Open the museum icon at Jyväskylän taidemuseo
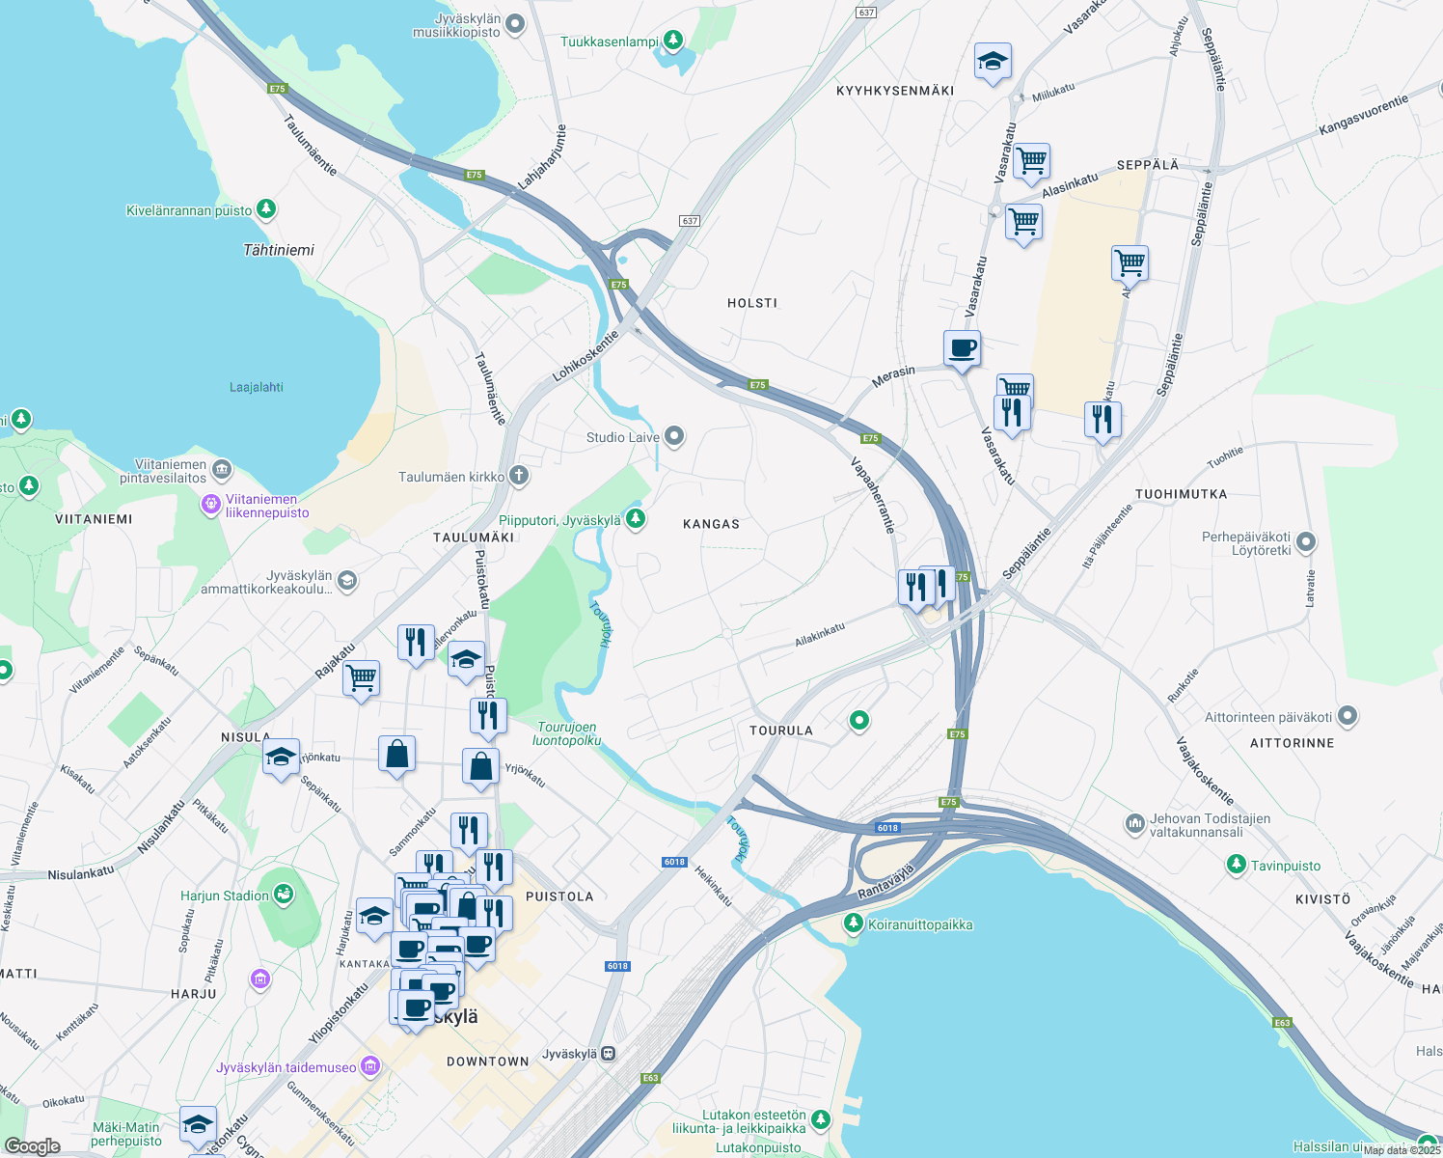 [x=369, y=1064]
